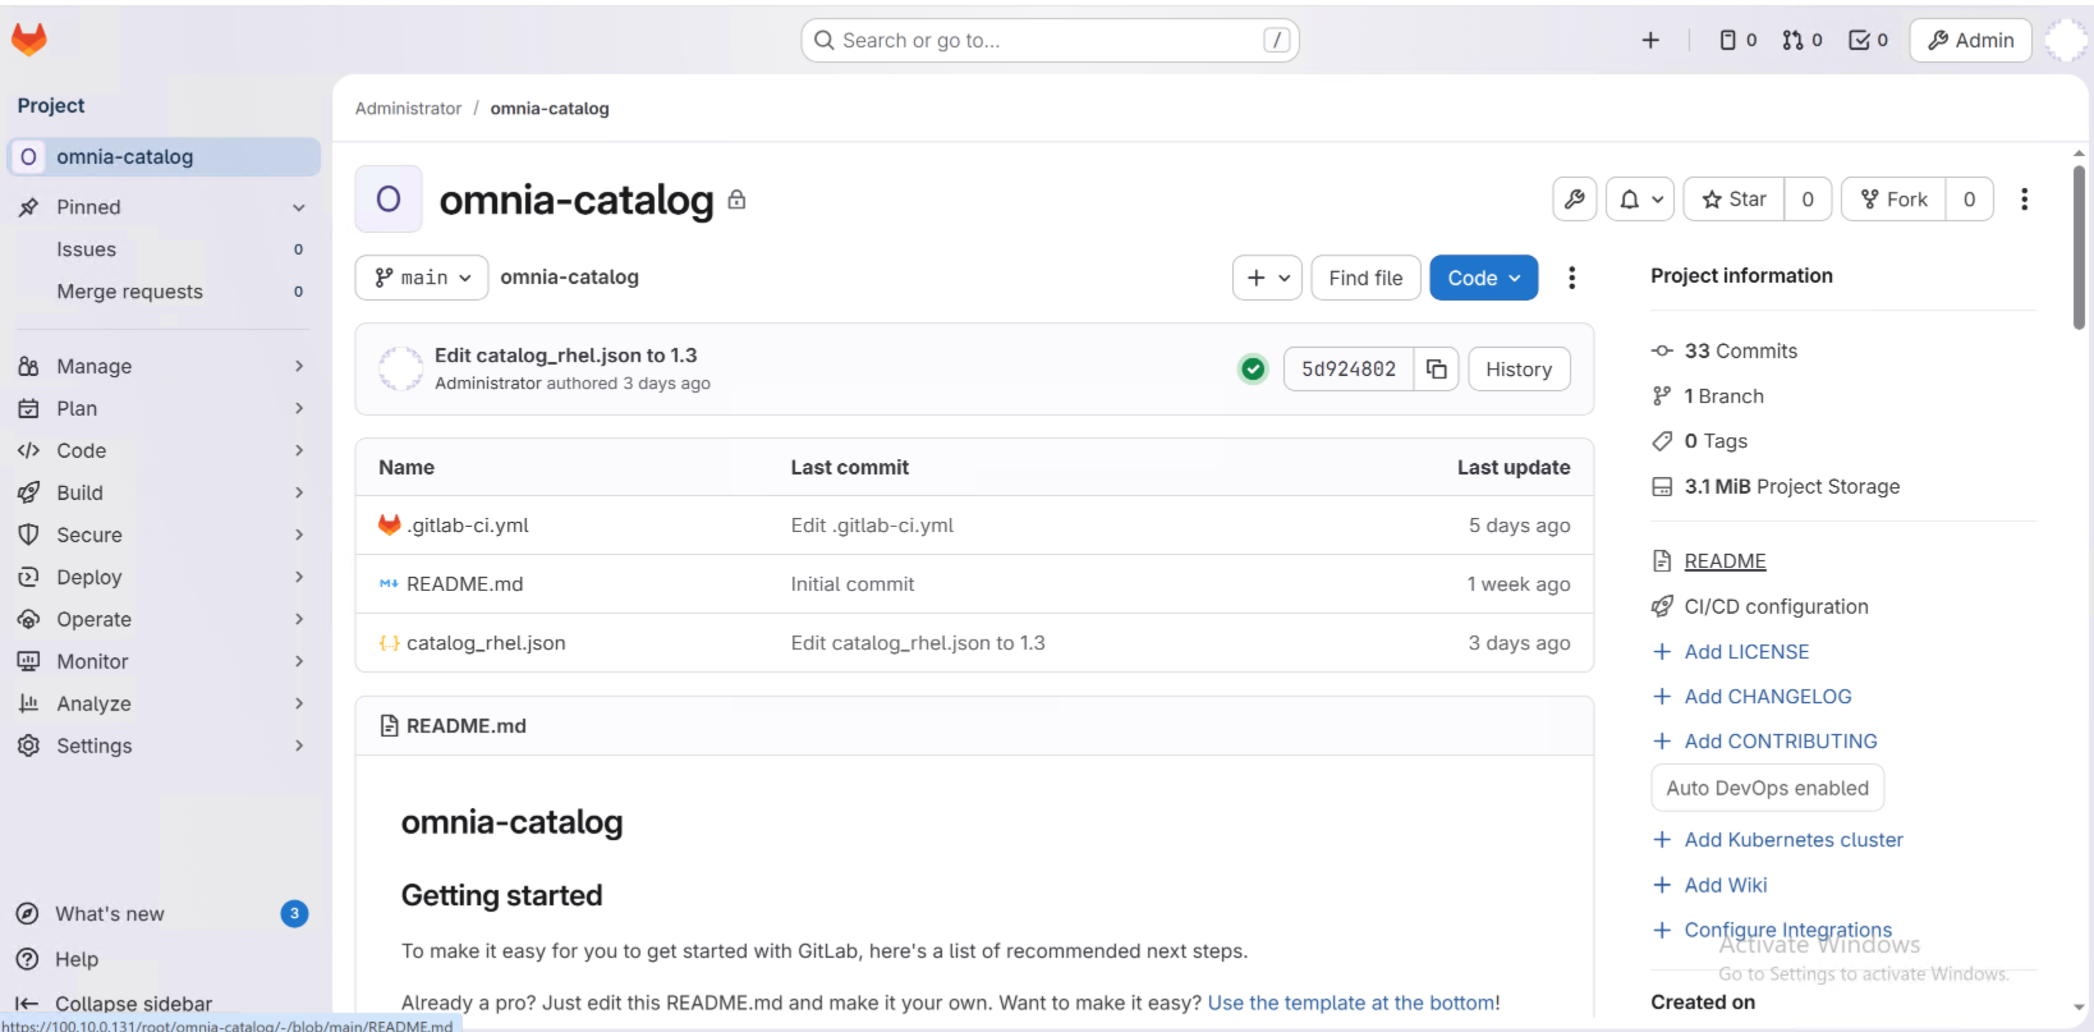This screenshot has width=2094, height=1032.
Task: Open the Code clone dropdown
Action: coord(1484,278)
